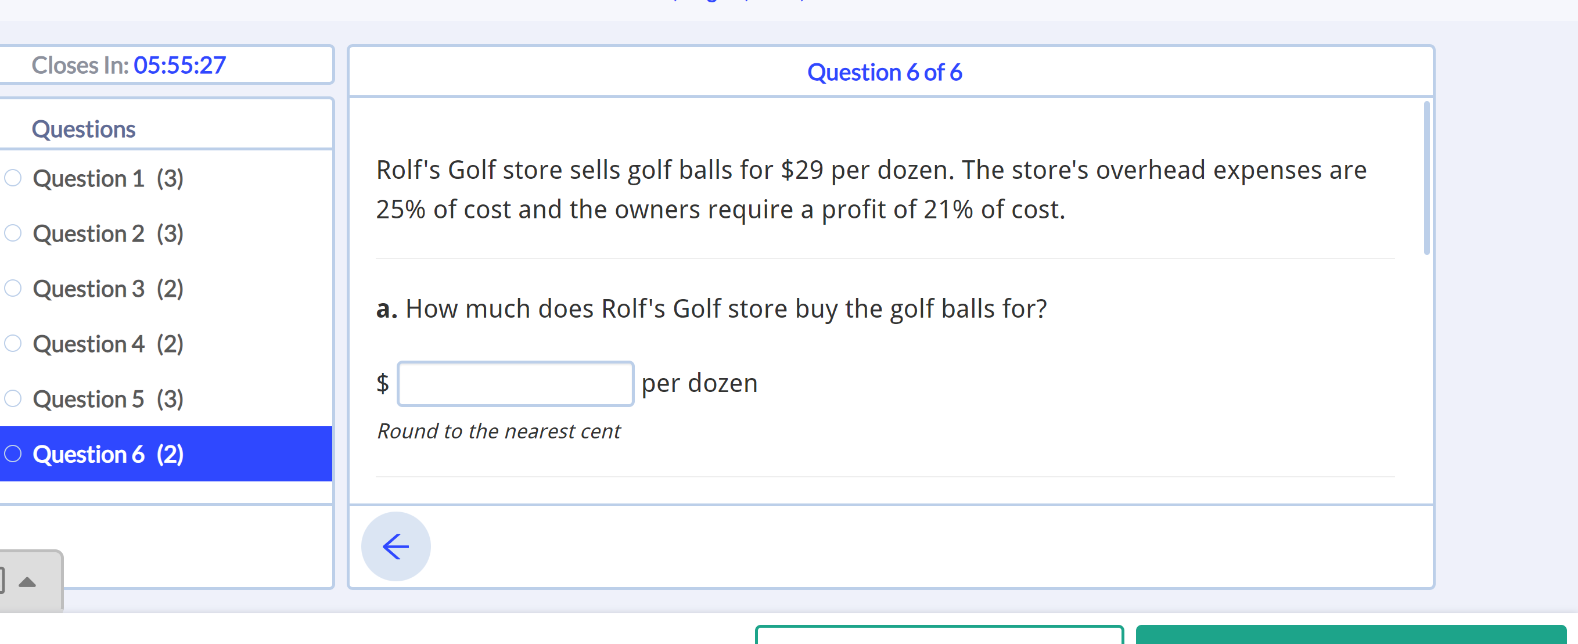
Task: Click Round to the nearest cent note
Action: [x=498, y=431]
